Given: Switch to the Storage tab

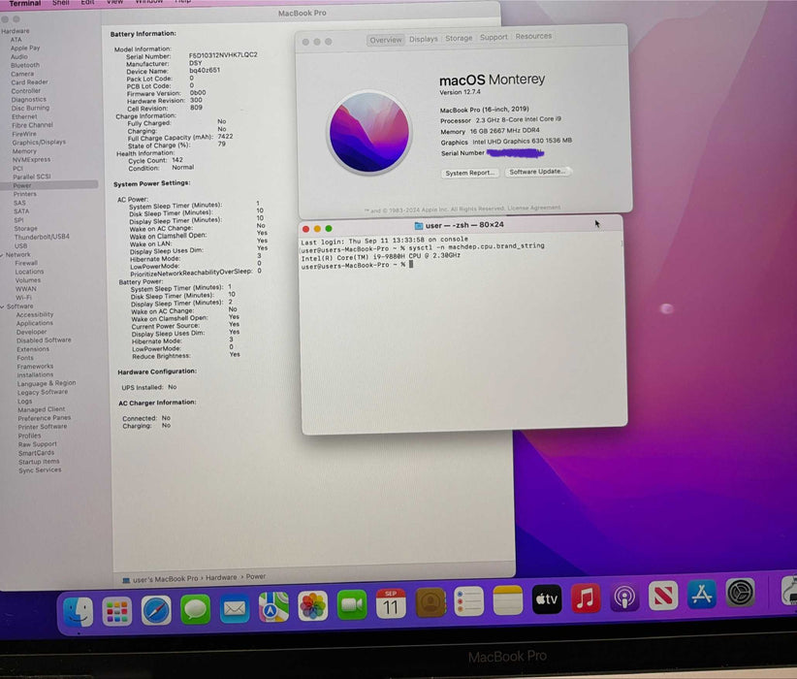Looking at the screenshot, I should 459,38.
